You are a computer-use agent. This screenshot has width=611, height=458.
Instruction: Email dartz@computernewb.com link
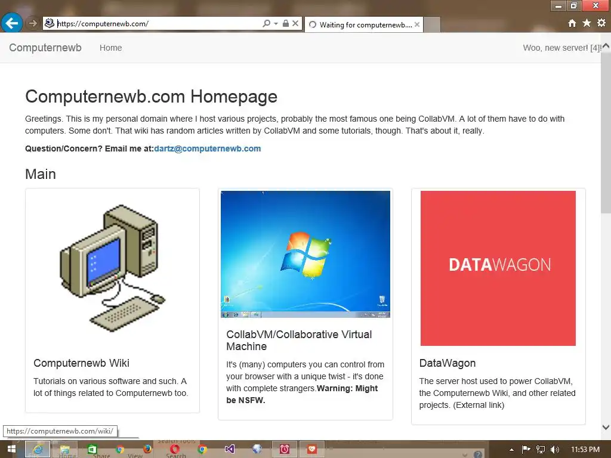(x=207, y=148)
